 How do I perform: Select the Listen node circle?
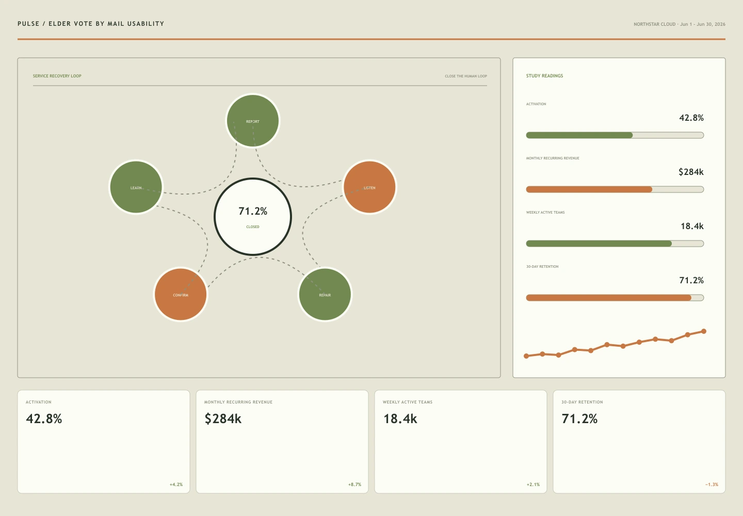coord(369,187)
